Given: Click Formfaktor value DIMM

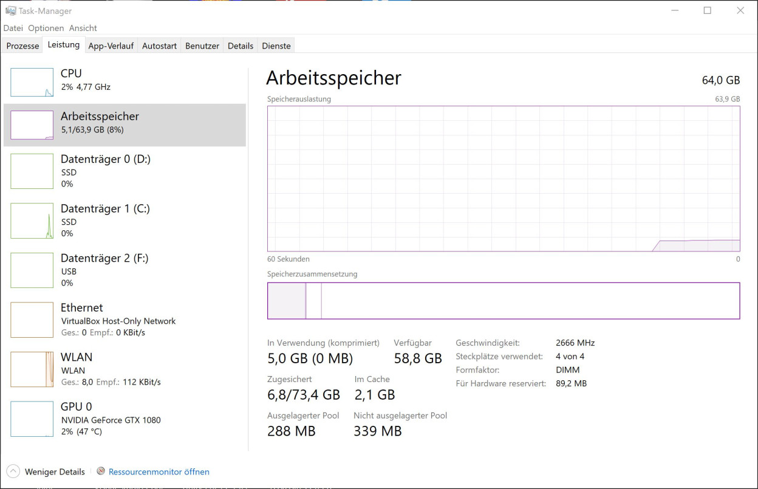Looking at the screenshot, I should coord(567,370).
